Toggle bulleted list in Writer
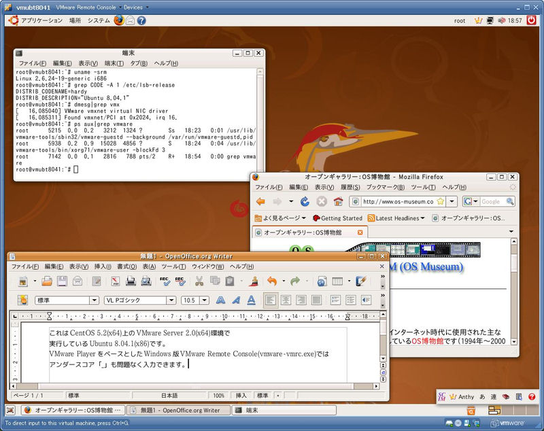The image size is (544, 431). pyautogui.click(x=351, y=300)
